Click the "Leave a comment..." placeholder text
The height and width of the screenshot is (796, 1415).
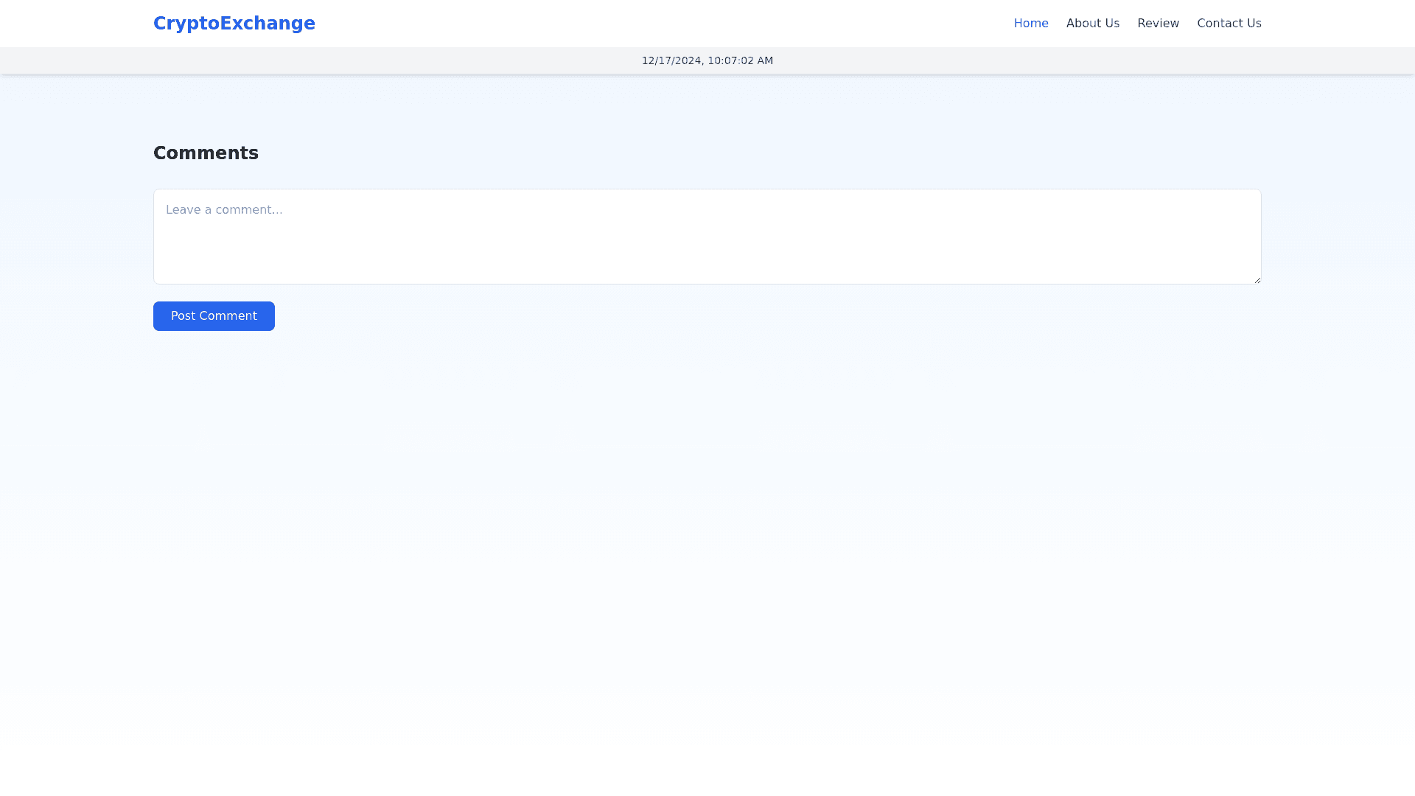(x=224, y=210)
